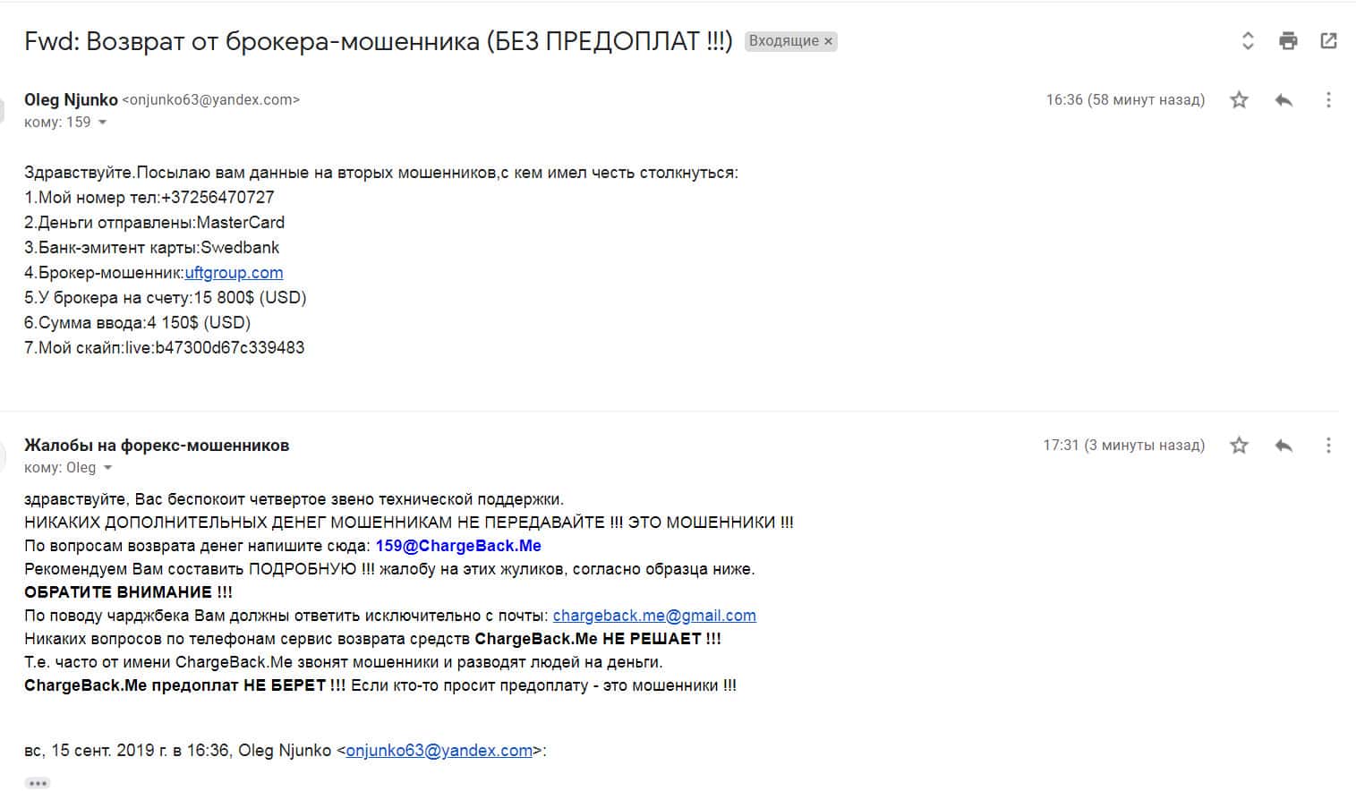Click the sender name Жалобы на форекс-мошенников
The width and height of the screenshot is (1356, 791).
(157, 445)
